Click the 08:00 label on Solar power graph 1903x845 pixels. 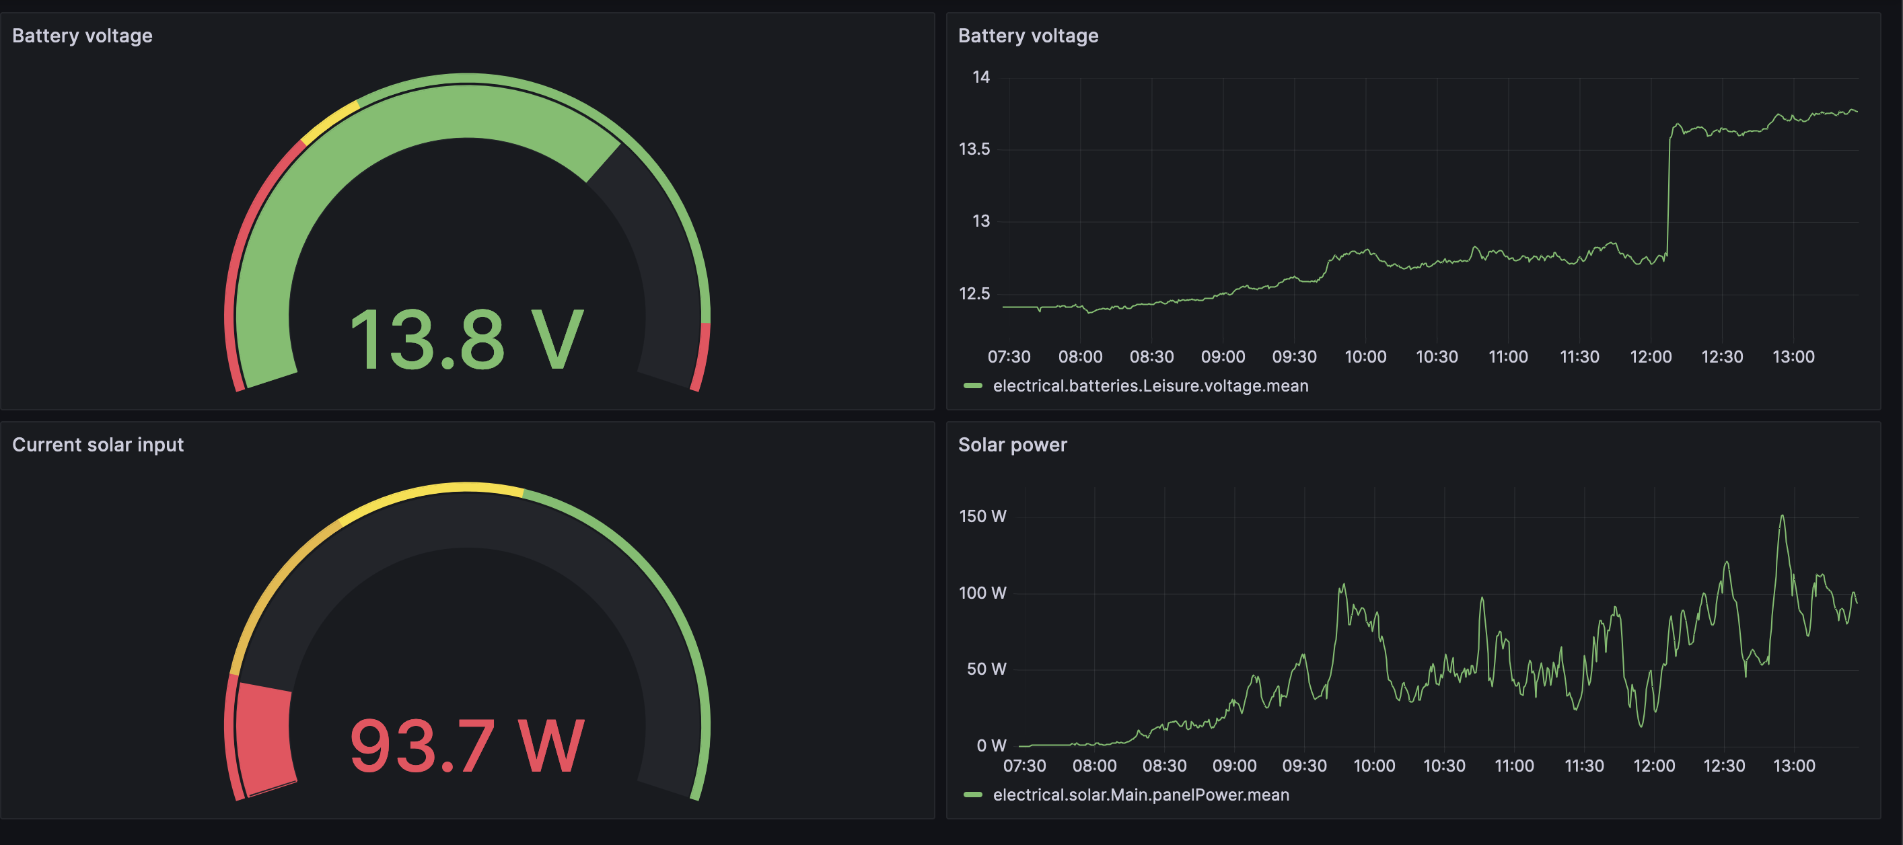1094,766
